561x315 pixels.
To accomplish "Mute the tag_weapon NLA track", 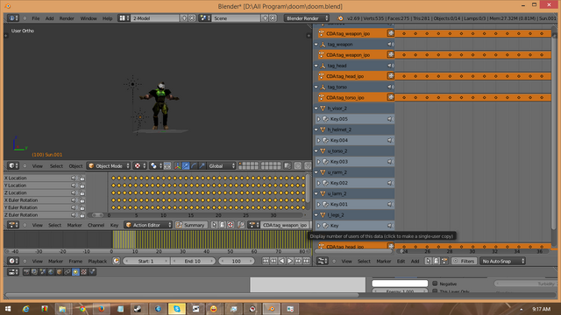I will coord(391,45).
